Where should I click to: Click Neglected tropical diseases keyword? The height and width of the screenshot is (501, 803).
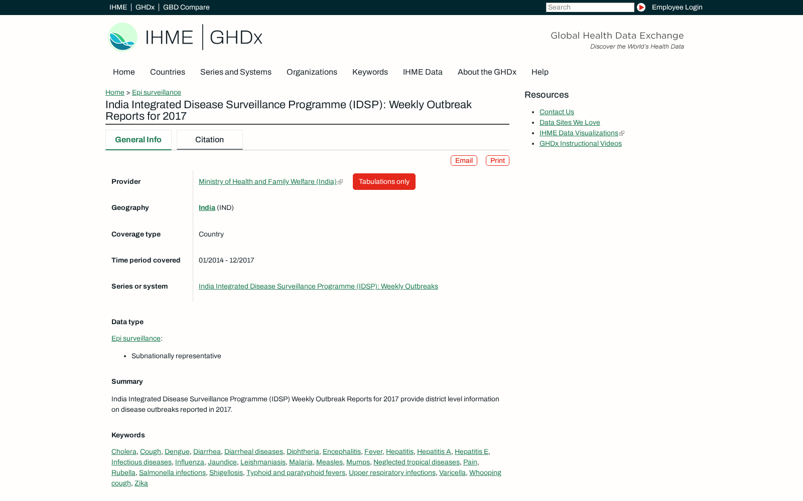pos(417,462)
